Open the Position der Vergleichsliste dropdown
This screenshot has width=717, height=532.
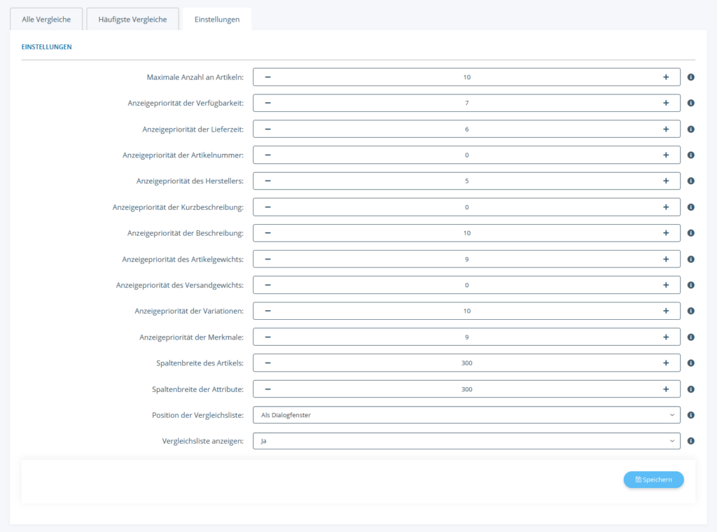(x=466, y=415)
